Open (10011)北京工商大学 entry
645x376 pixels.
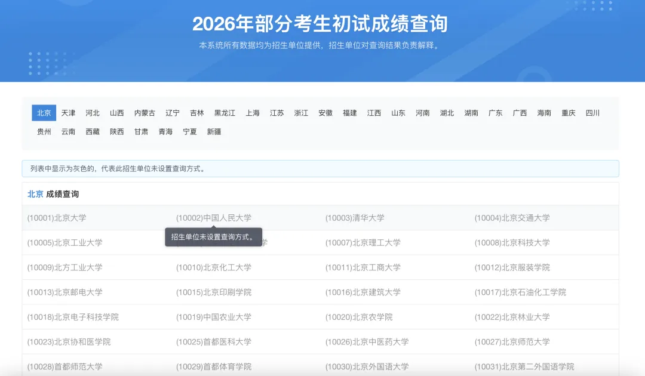[x=363, y=267]
